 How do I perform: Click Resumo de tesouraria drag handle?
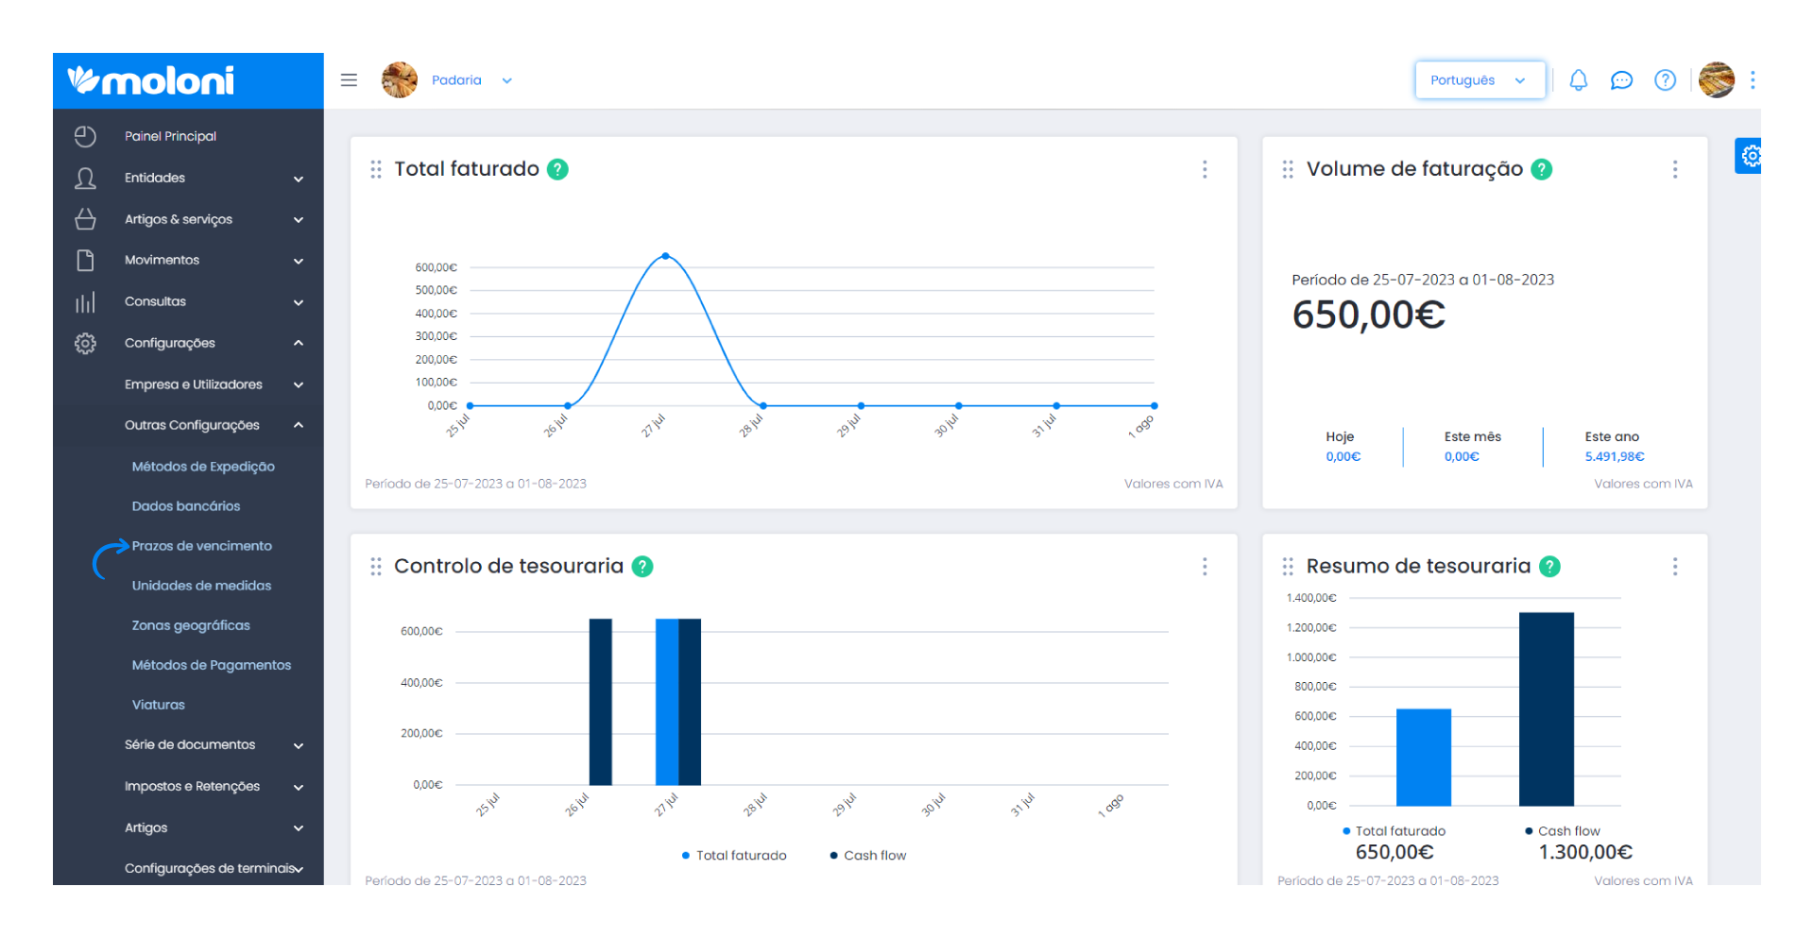(x=1288, y=567)
